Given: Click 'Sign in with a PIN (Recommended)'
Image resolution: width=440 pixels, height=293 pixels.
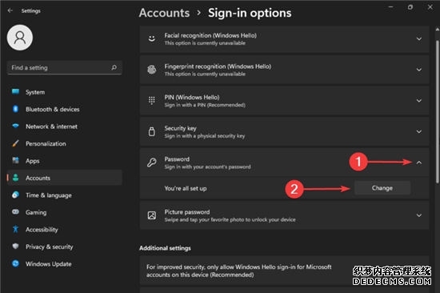Looking at the screenshot, I should (x=205, y=105).
